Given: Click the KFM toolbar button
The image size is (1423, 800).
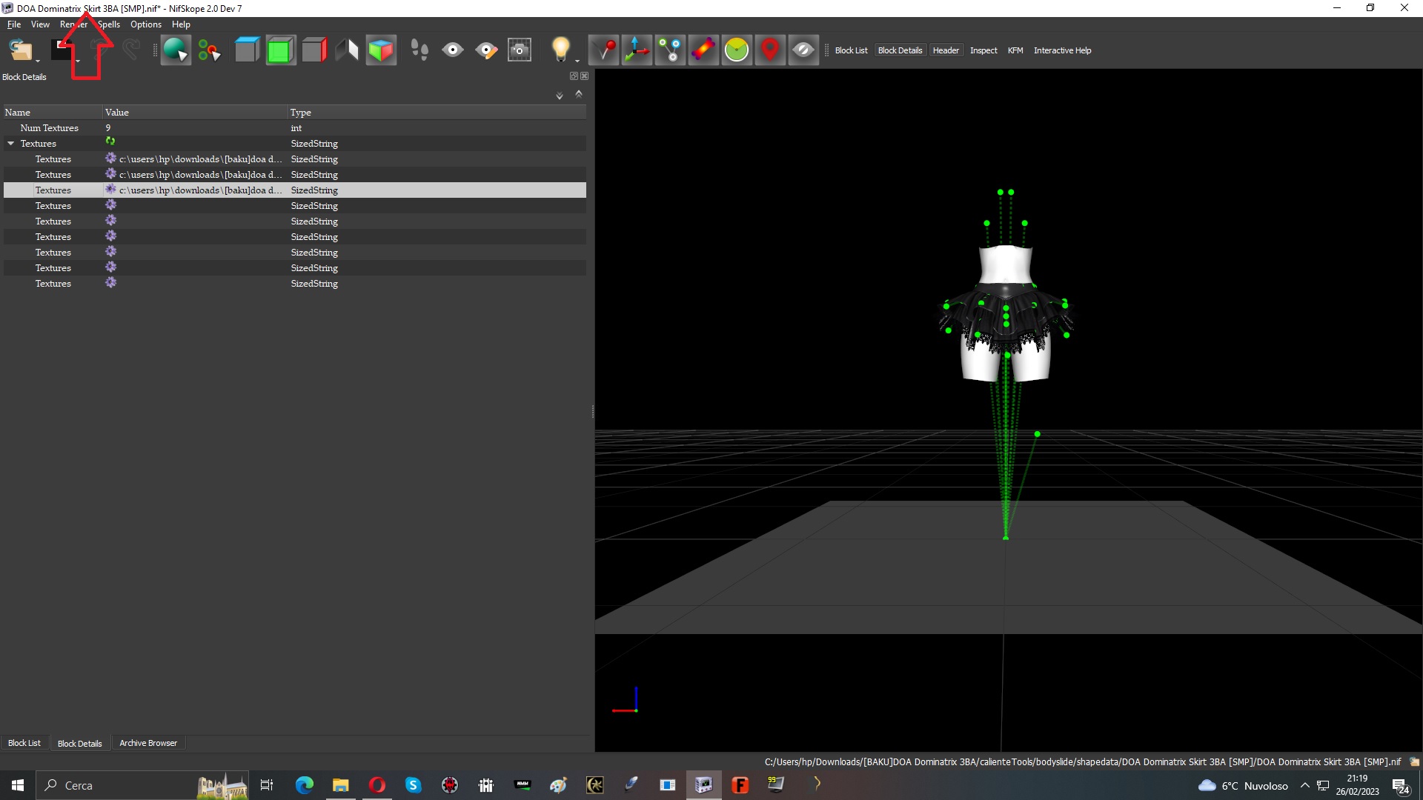Looking at the screenshot, I should coord(1015,50).
